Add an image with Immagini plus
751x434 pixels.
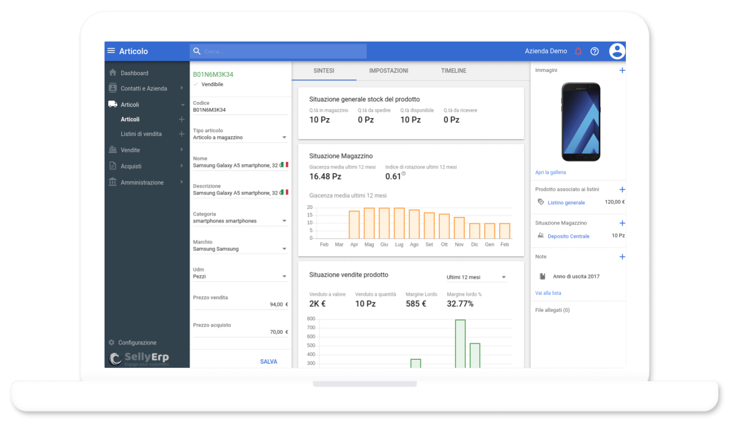click(x=622, y=70)
